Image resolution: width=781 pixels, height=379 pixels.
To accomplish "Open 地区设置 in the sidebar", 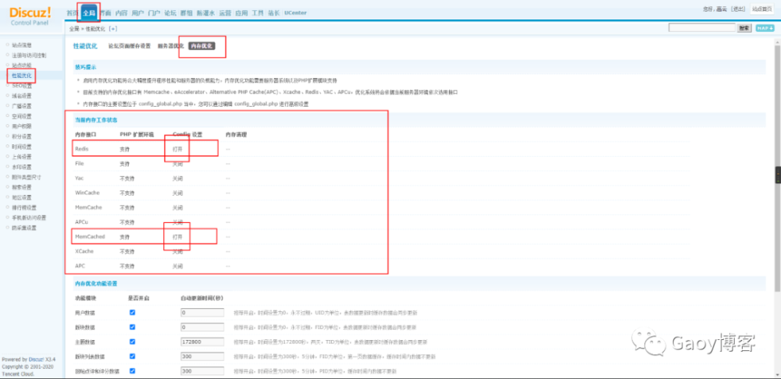I will click(21, 197).
